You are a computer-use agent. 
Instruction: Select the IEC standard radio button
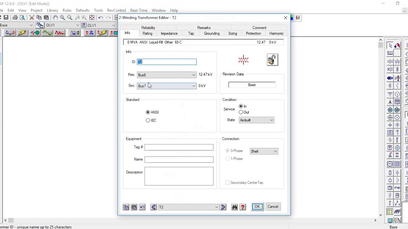148,120
